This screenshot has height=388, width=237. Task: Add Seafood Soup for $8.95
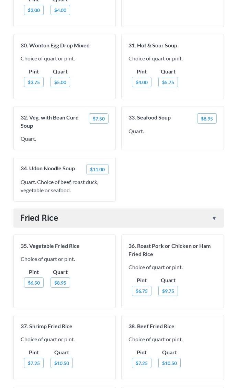point(207,118)
